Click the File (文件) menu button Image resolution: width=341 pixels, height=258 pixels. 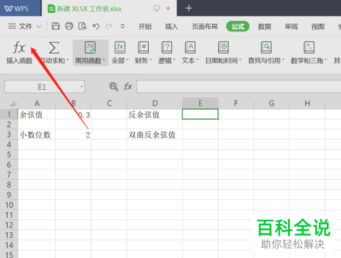[x=25, y=27]
